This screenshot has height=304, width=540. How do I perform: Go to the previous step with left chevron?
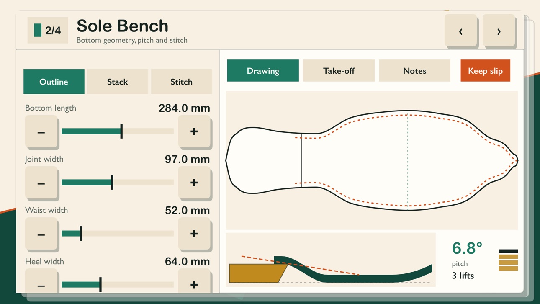(460, 31)
